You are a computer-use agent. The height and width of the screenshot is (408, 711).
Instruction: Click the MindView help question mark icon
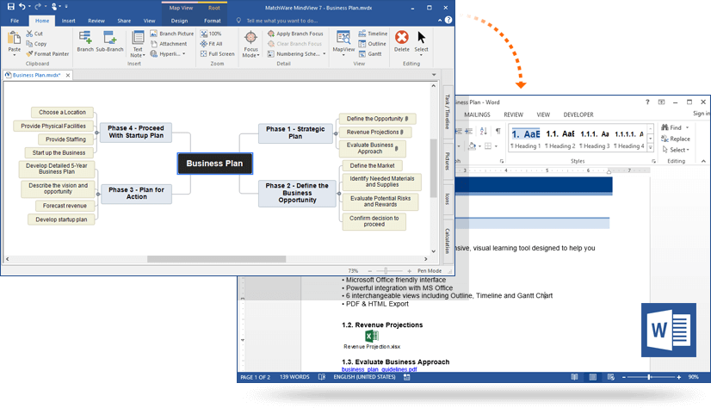(448, 20)
